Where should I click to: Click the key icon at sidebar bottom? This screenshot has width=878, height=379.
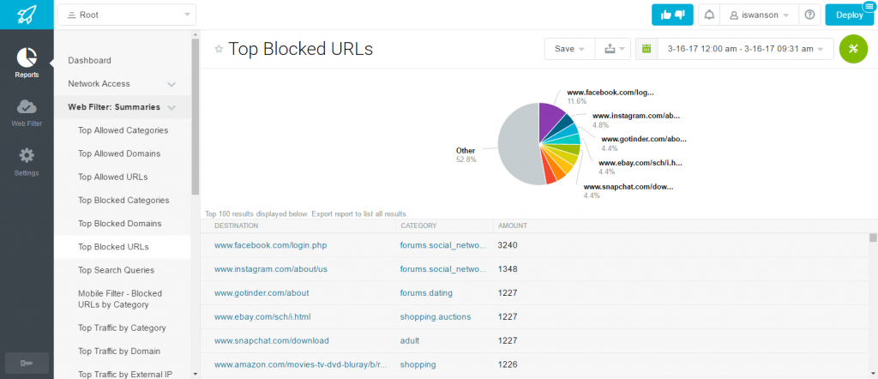coord(27,364)
